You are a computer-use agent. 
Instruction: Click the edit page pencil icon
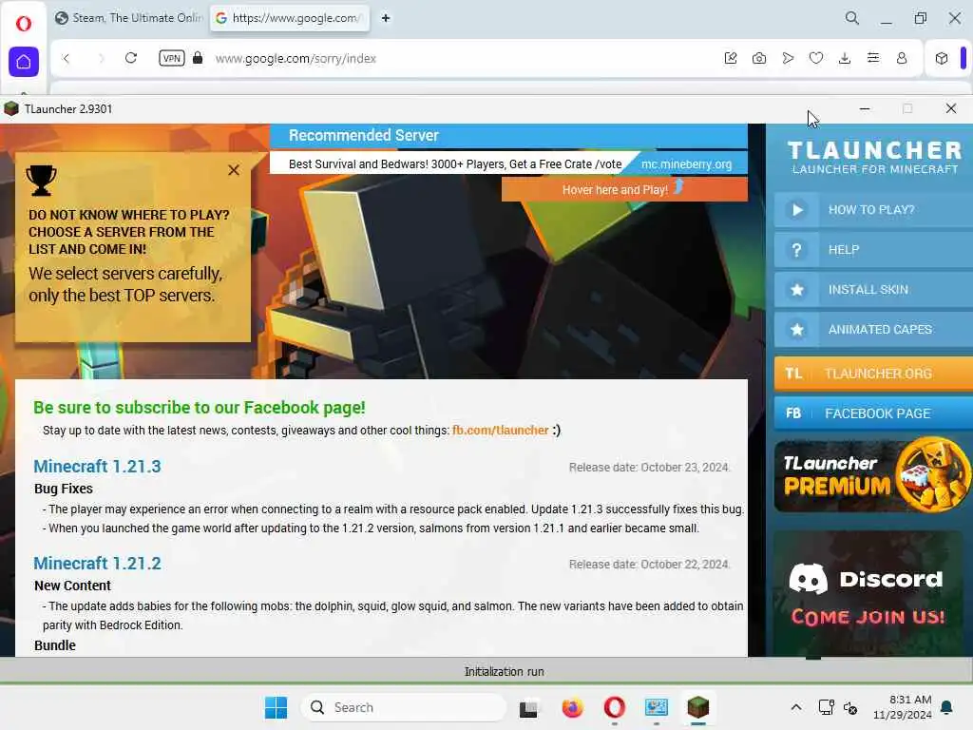731,58
